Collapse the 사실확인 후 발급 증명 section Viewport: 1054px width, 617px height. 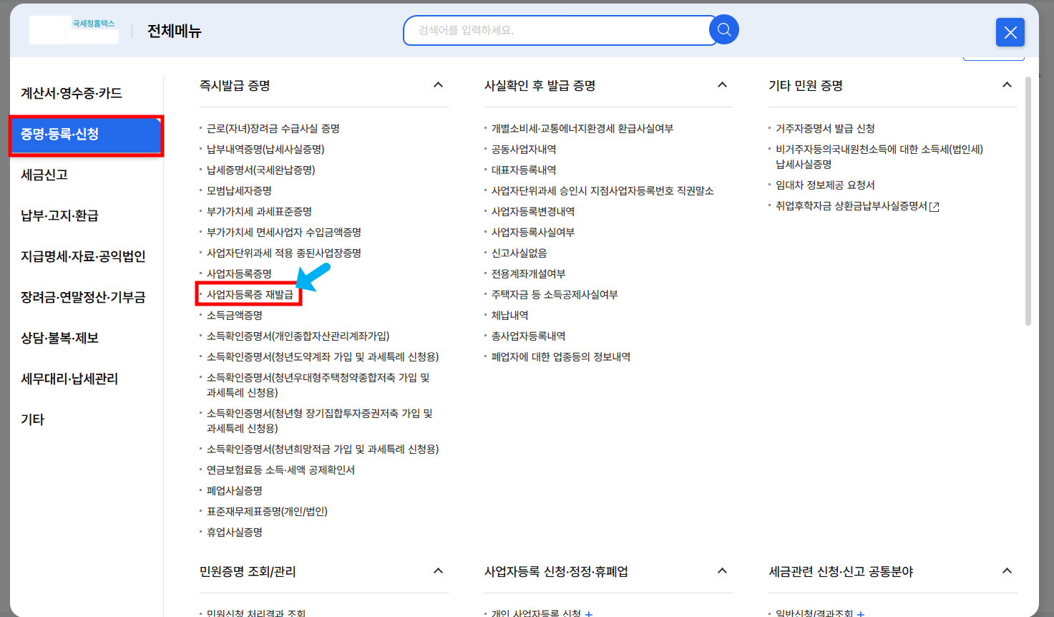point(722,84)
